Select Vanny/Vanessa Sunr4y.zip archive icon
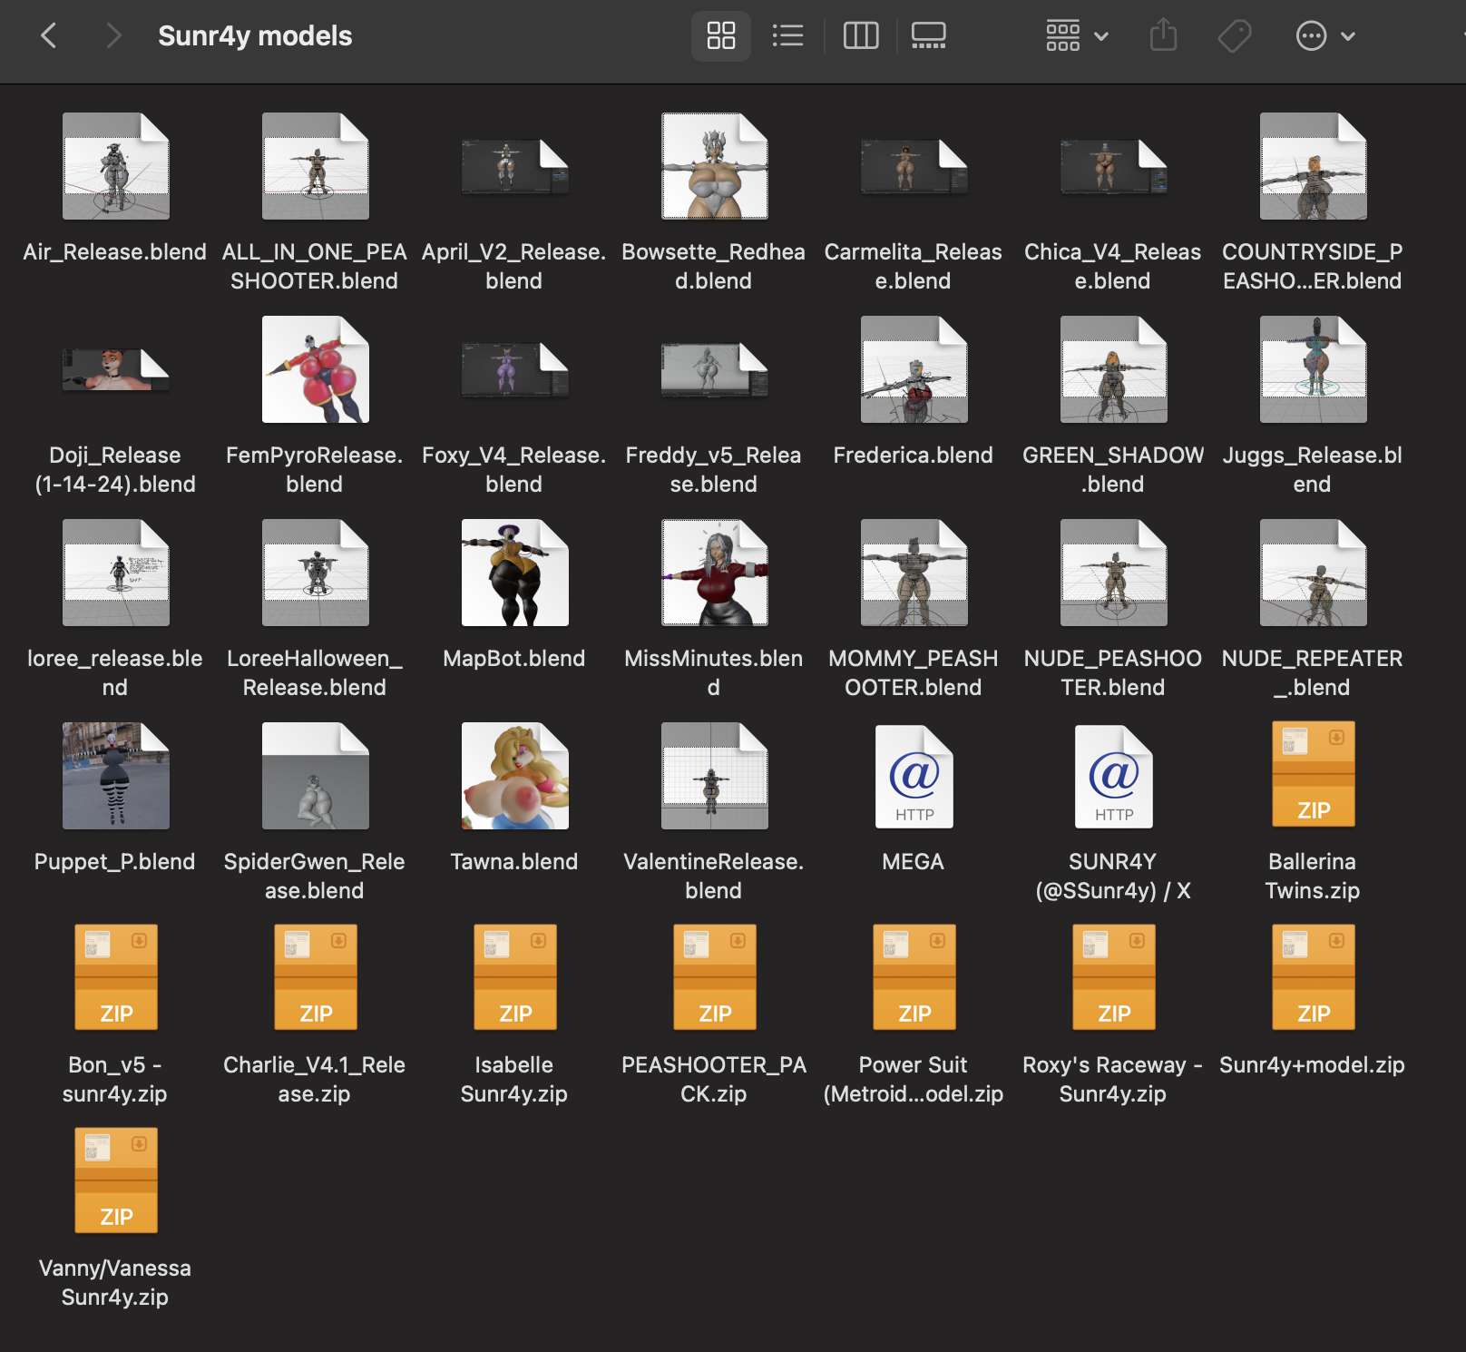Image resolution: width=1466 pixels, height=1352 pixels. (116, 1181)
